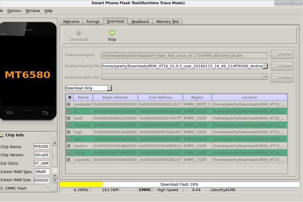The image size is (303, 202).
Task: Click the Extern RAM Type DRAM field
Action: tap(42, 172)
